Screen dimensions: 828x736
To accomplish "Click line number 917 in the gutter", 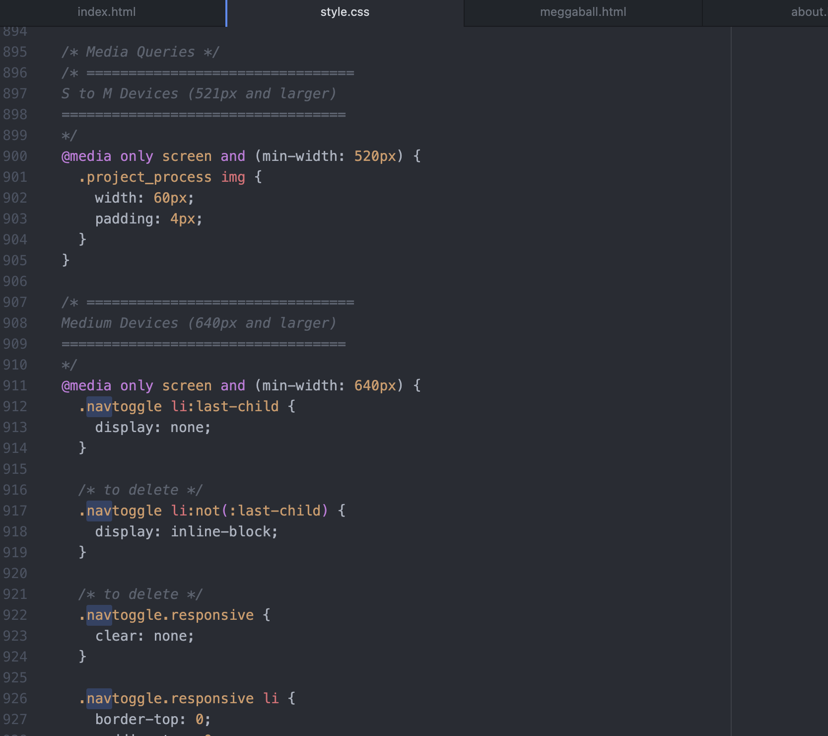I will [15, 511].
